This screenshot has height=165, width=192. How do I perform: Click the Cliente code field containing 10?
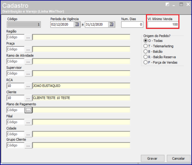point(15,98)
